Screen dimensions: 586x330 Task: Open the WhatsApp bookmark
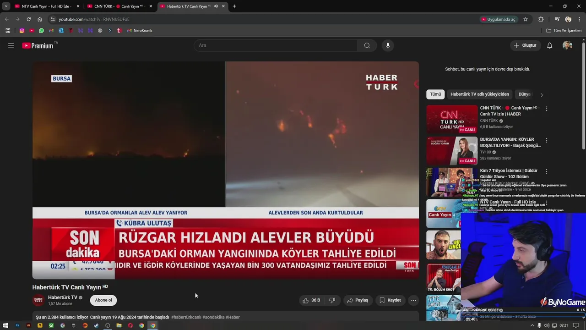click(42, 31)
